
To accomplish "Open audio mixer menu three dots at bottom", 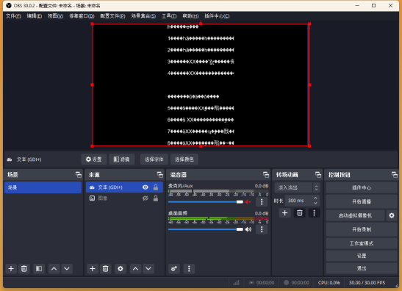I will tap(189, 269).
